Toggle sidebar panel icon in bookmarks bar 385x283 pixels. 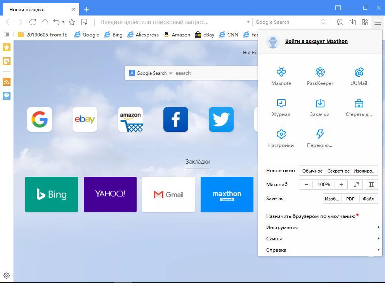(x=7, y=35)
